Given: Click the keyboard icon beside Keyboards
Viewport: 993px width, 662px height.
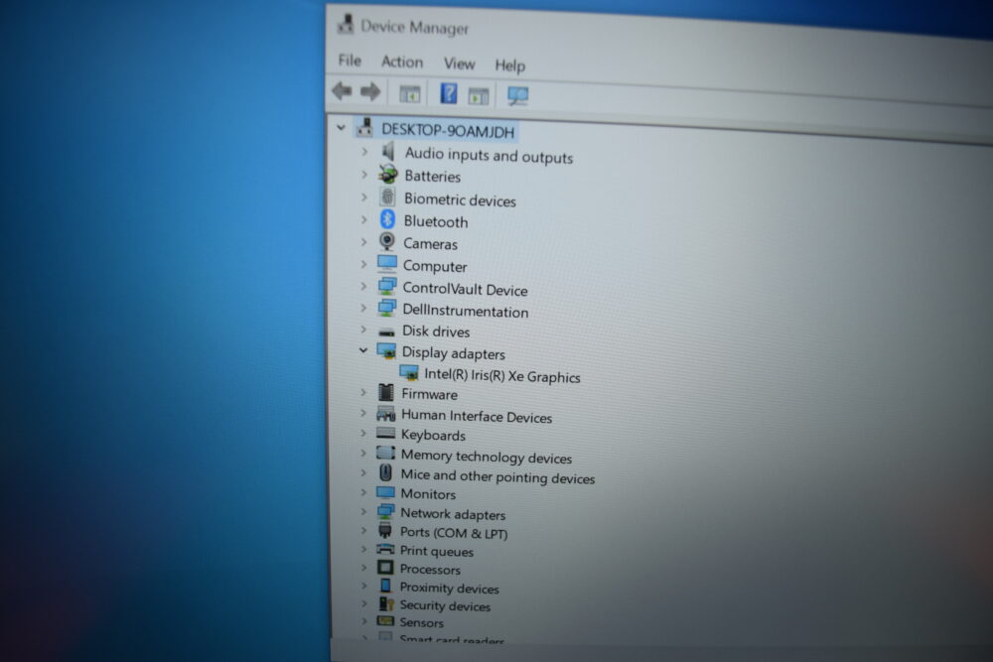Looking at the screenshot, I should [x=385, y=433].
